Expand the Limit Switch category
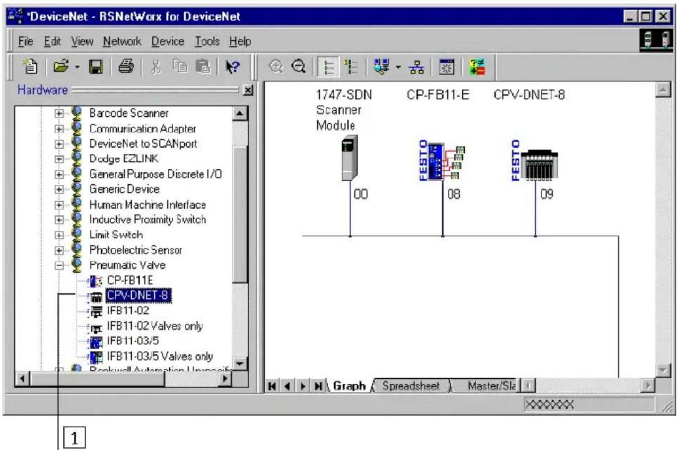678x450 pixels. 59,235
